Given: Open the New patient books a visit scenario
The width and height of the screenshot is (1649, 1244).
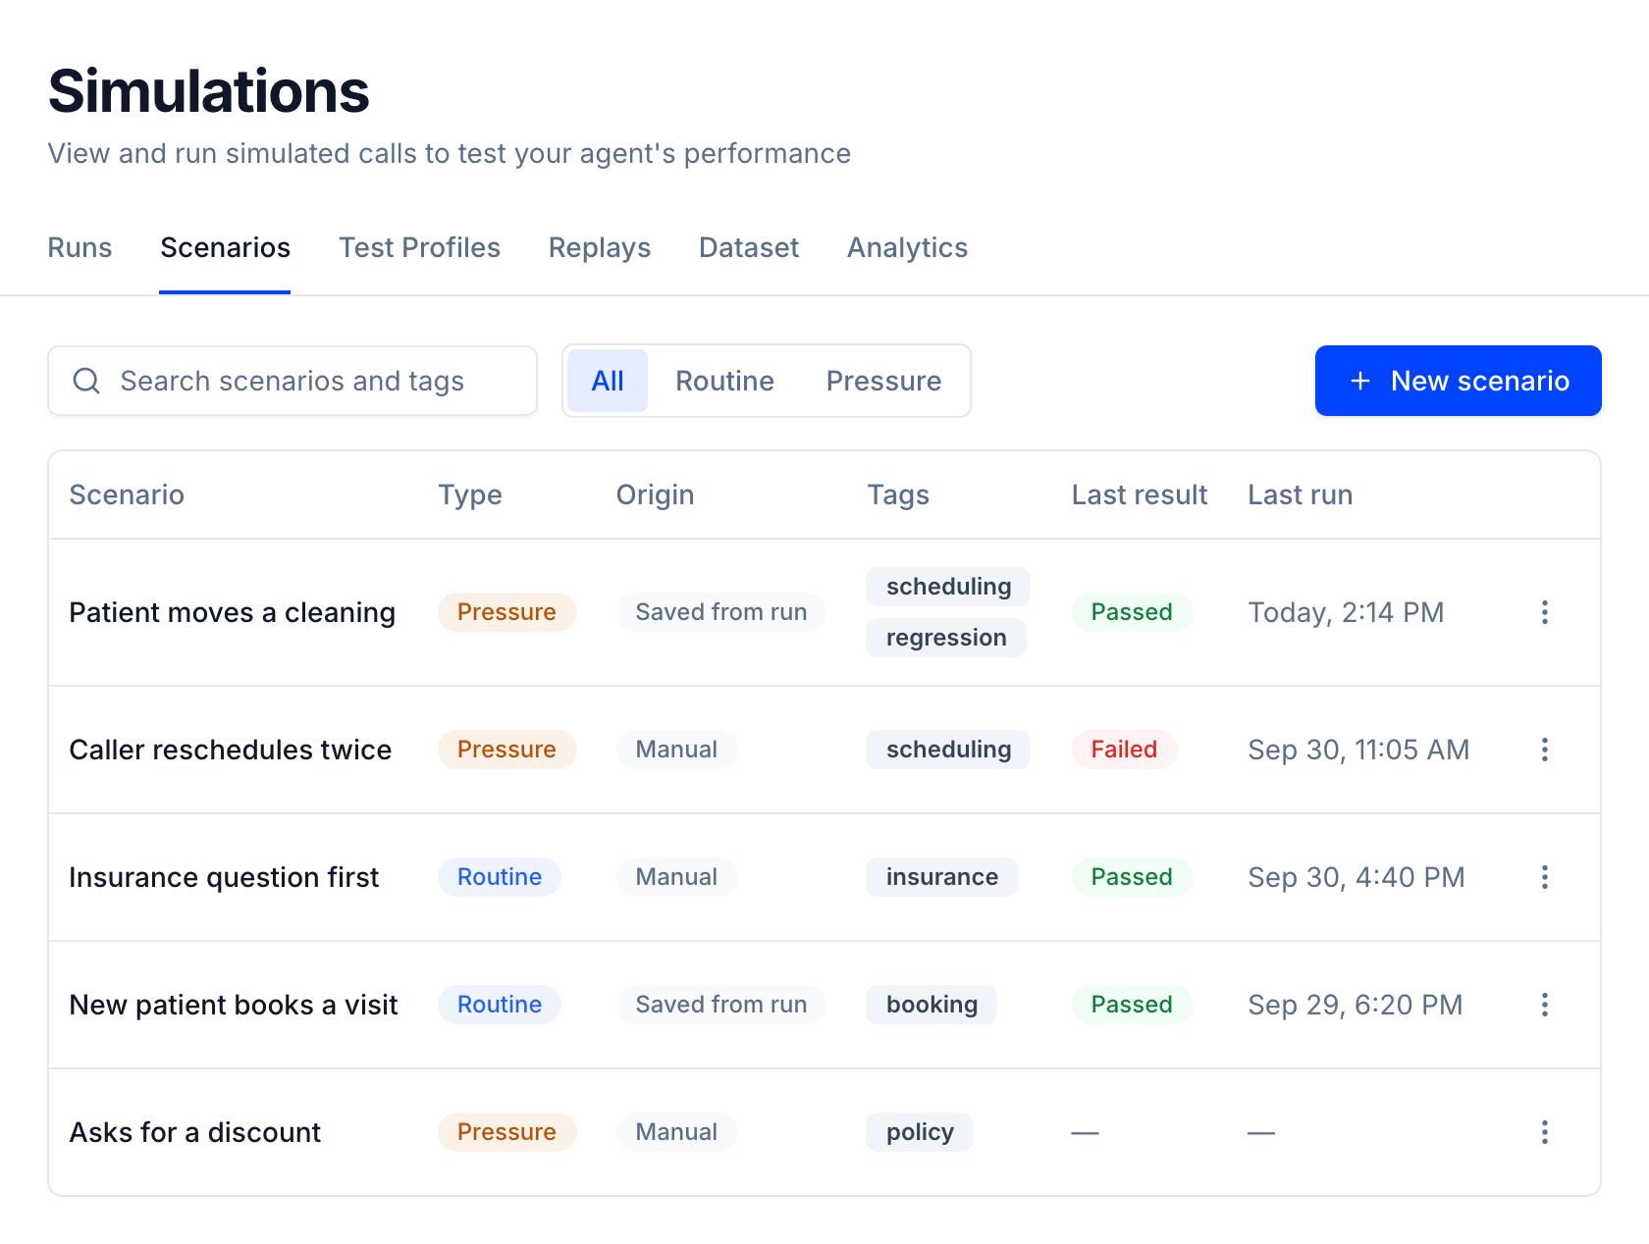Looking at the screenshot, I should 234,1005.
